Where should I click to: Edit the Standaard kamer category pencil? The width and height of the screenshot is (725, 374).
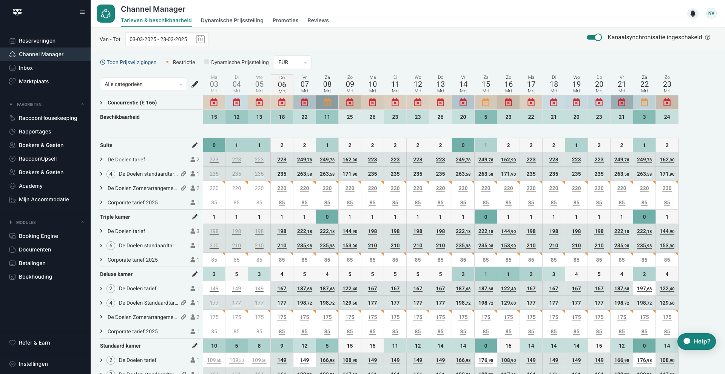coord(195,346)
